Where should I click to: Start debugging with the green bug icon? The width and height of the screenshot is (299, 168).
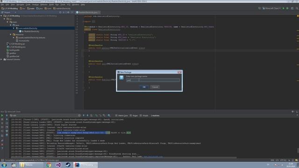pos(287,8)
